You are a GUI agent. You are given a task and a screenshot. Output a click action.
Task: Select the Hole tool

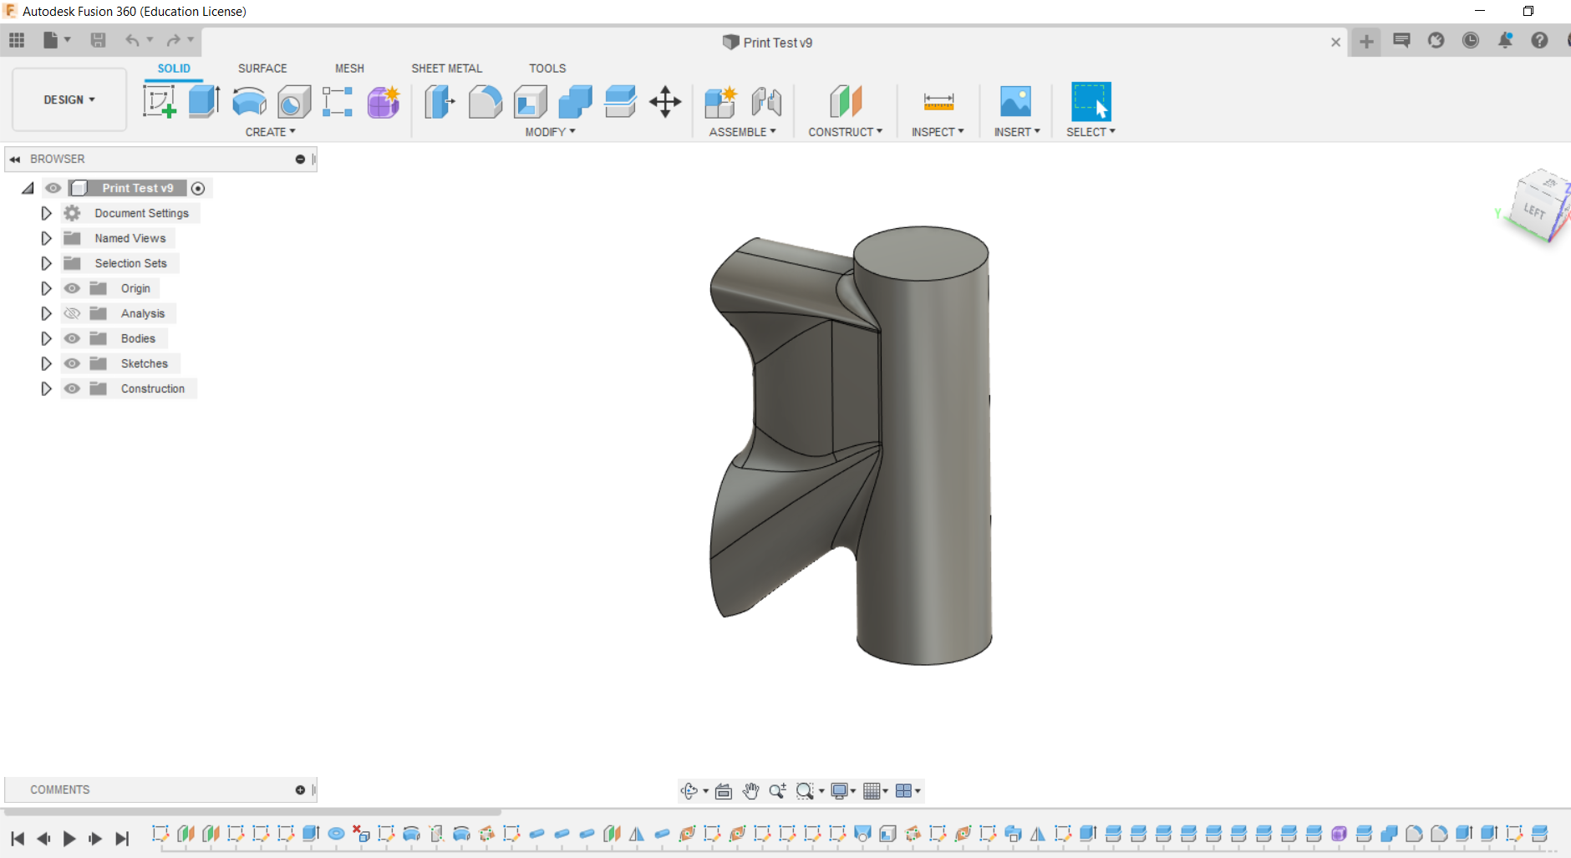(294, 102)
